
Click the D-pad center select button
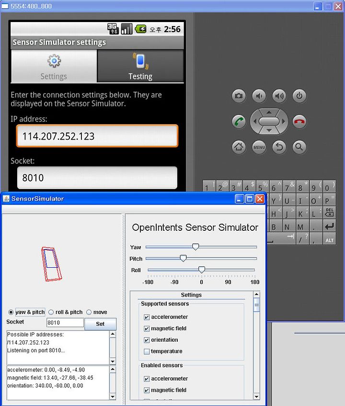coord(269,121)
